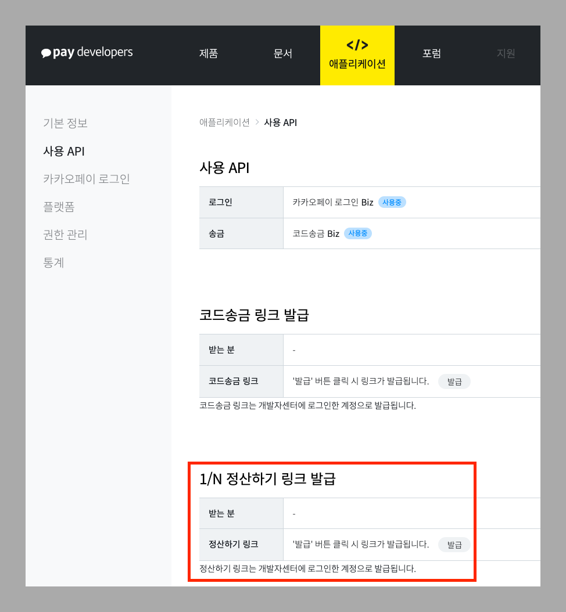Click the 발급 button for 코드송금 링크

[x=454, y=381]
